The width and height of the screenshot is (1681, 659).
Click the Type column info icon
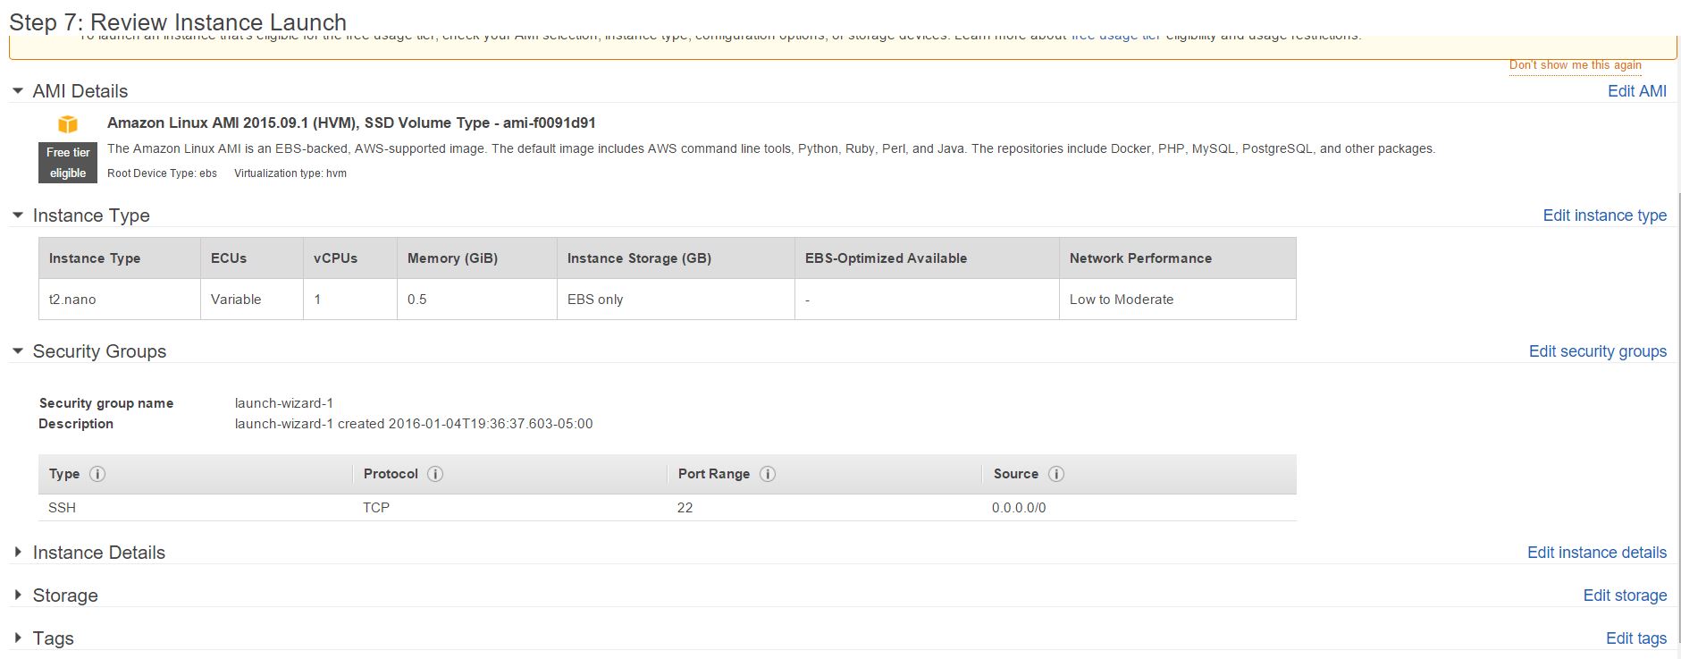(97, 474)
